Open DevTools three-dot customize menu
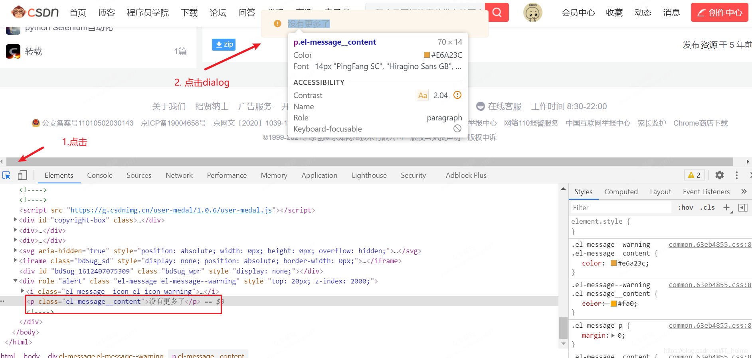The width and height of the screenshot is (752, 358). [x=737, y=175]
